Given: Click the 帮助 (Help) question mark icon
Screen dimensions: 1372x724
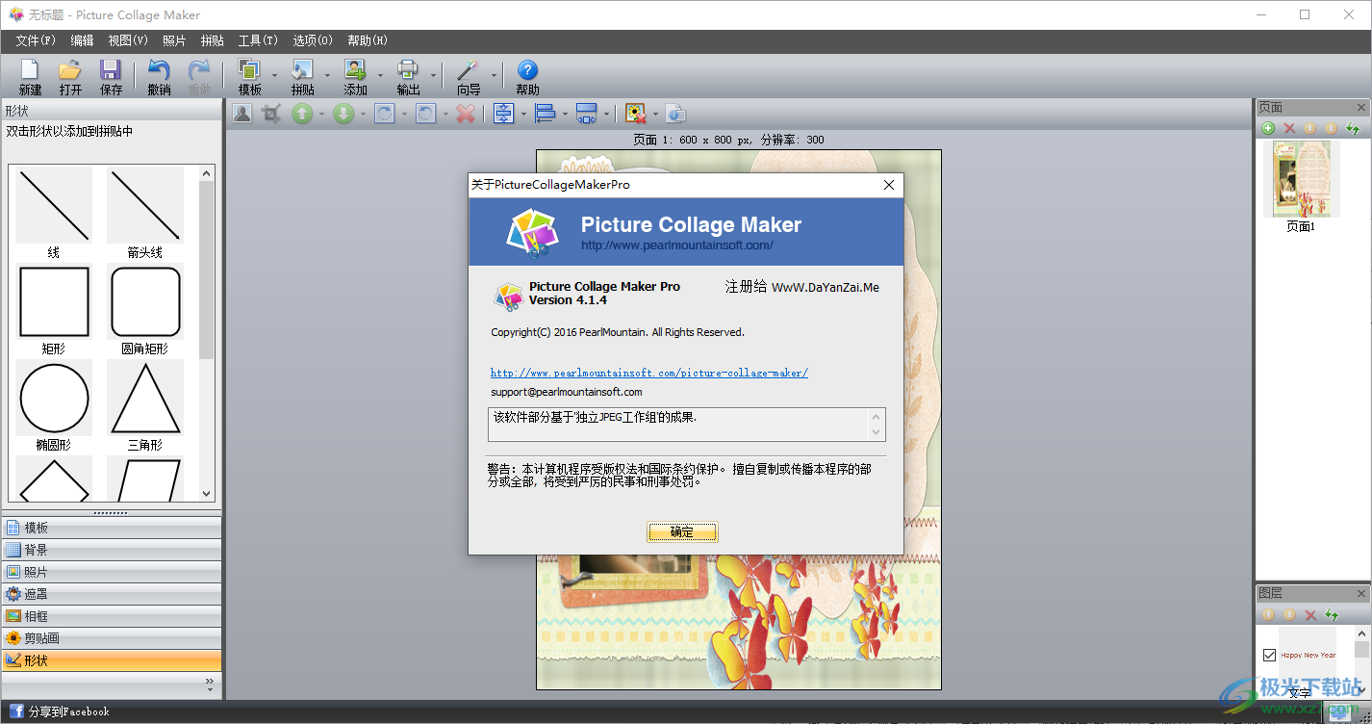Looking at the screenshot, I should coord(527,70).
